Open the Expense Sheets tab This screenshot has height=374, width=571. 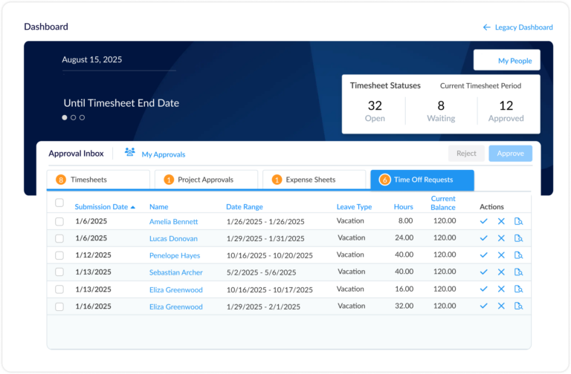point(312,180)
